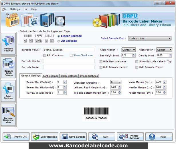This screenshot has width=176, height=149.
Task: Click the generated barcode preview image
Action: [96, 114]
